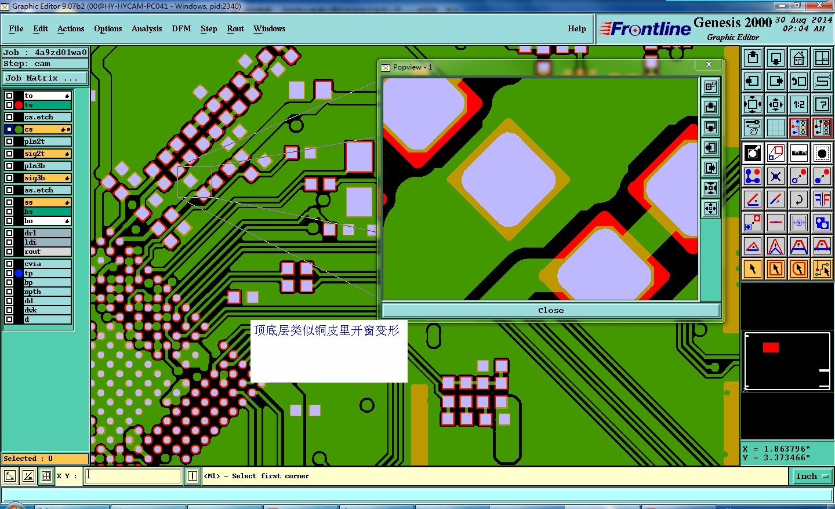Open the wrench and palette settings icon
The height and width of the screenshot is (509, 835).
753,128
